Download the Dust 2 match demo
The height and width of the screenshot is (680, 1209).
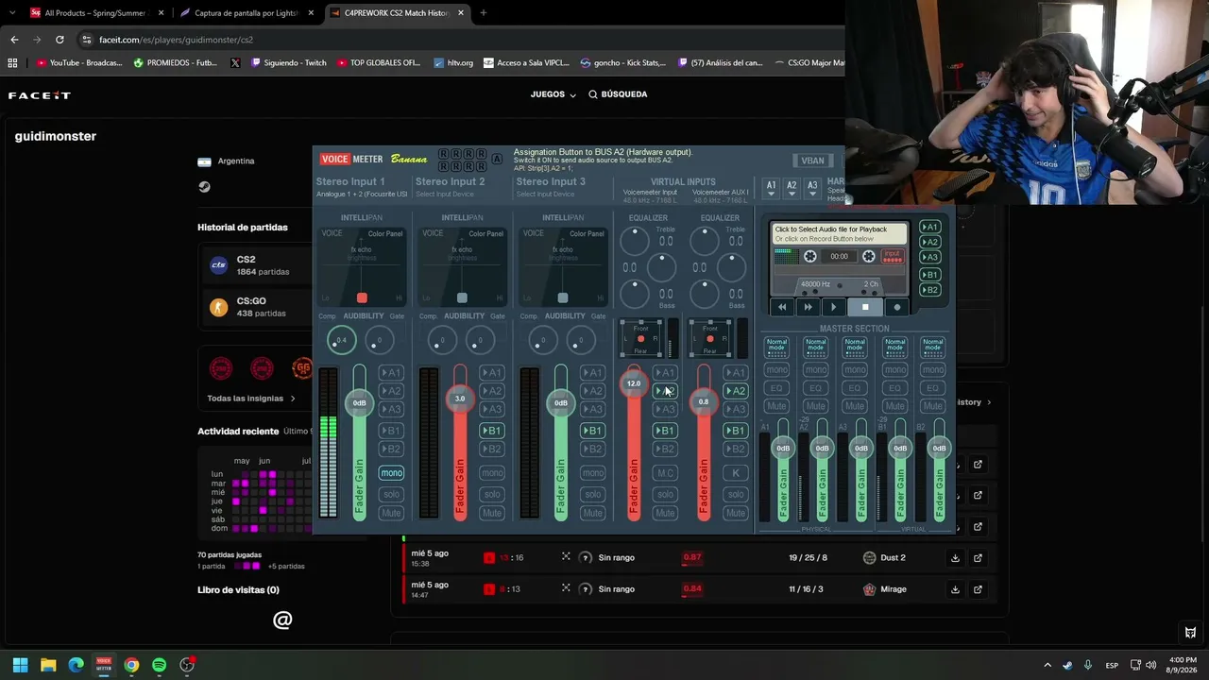(955, 558)
